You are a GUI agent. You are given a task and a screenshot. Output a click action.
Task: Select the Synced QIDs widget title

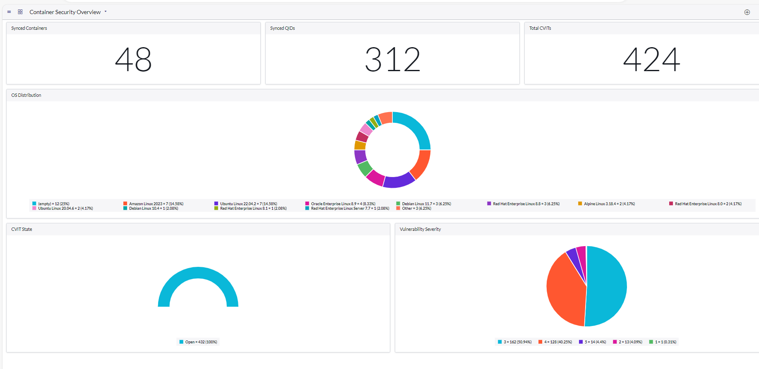[x=282, y=28]
